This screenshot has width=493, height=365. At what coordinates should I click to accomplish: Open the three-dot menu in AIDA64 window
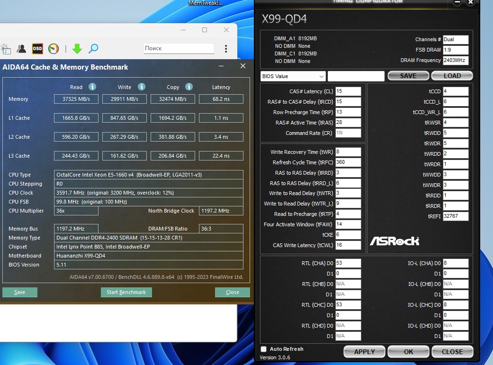point(226,49)
